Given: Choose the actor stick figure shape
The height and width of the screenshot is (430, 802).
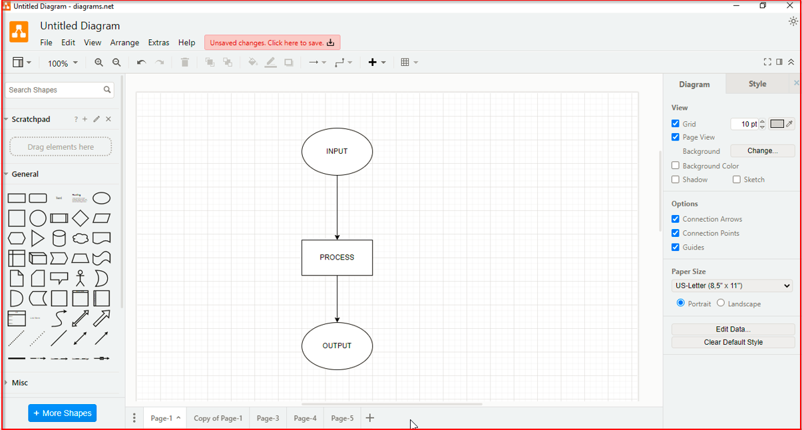Looking at the screenshot, I should [80, 278].
